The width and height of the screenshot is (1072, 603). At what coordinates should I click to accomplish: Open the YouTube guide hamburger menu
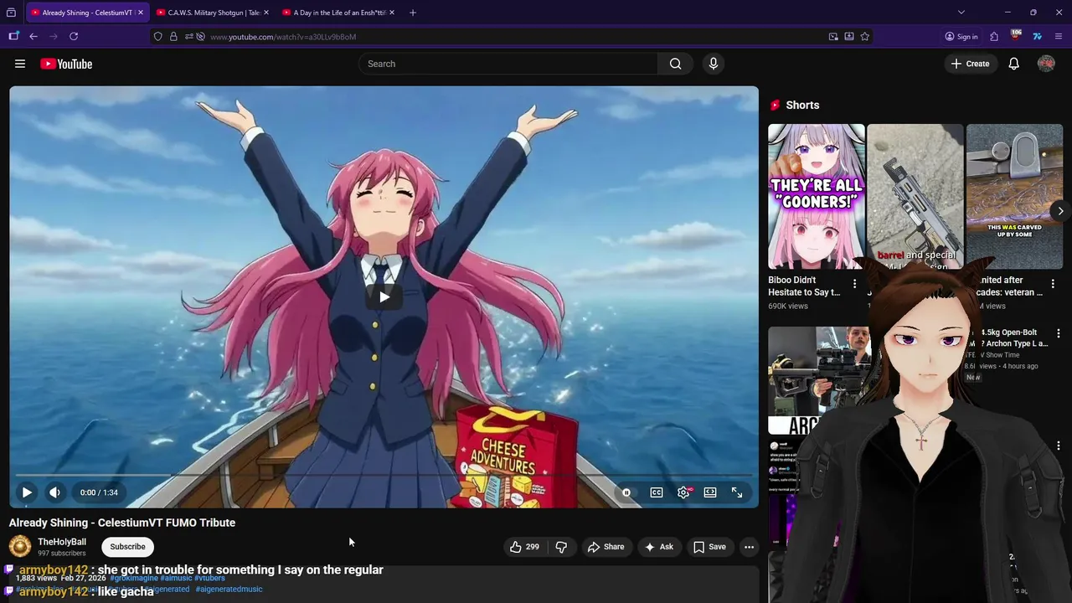[20, 64]
